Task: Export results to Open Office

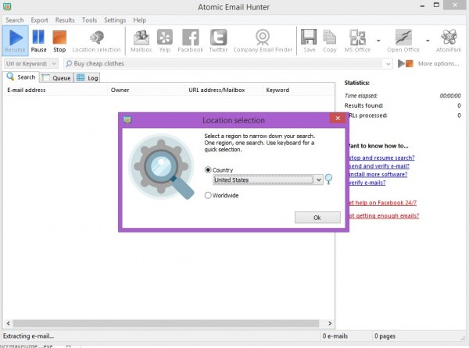Action: [403, 41]
